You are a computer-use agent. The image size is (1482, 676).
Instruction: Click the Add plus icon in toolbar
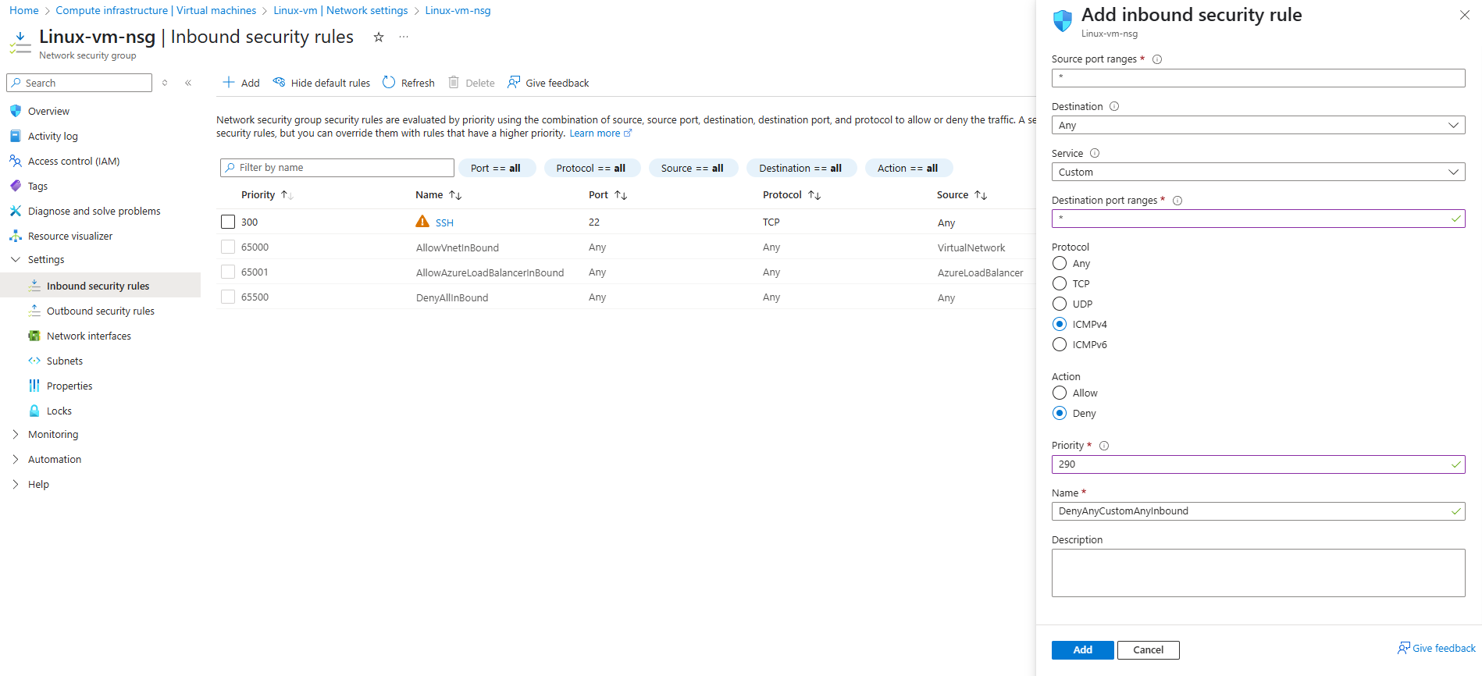[x=229, y=82]
